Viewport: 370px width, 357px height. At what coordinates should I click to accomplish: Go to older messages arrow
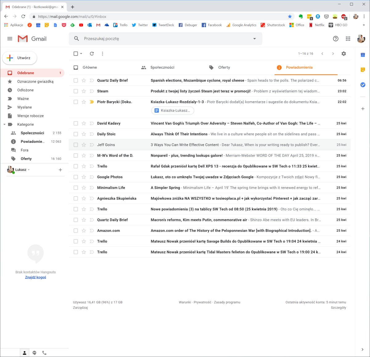coord(333,54)
